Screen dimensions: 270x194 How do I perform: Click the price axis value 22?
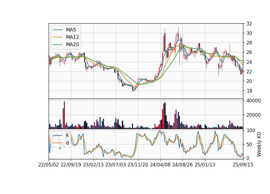[249, 72]
